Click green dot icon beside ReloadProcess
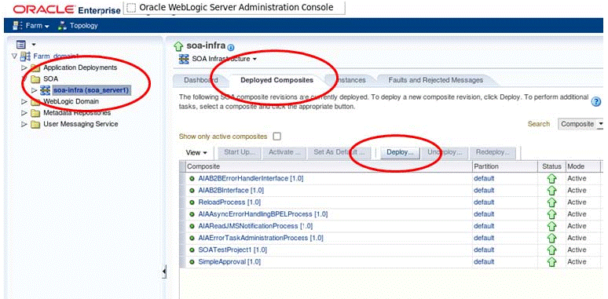Viewport: 608px width, 299px height. pos(191,202)
